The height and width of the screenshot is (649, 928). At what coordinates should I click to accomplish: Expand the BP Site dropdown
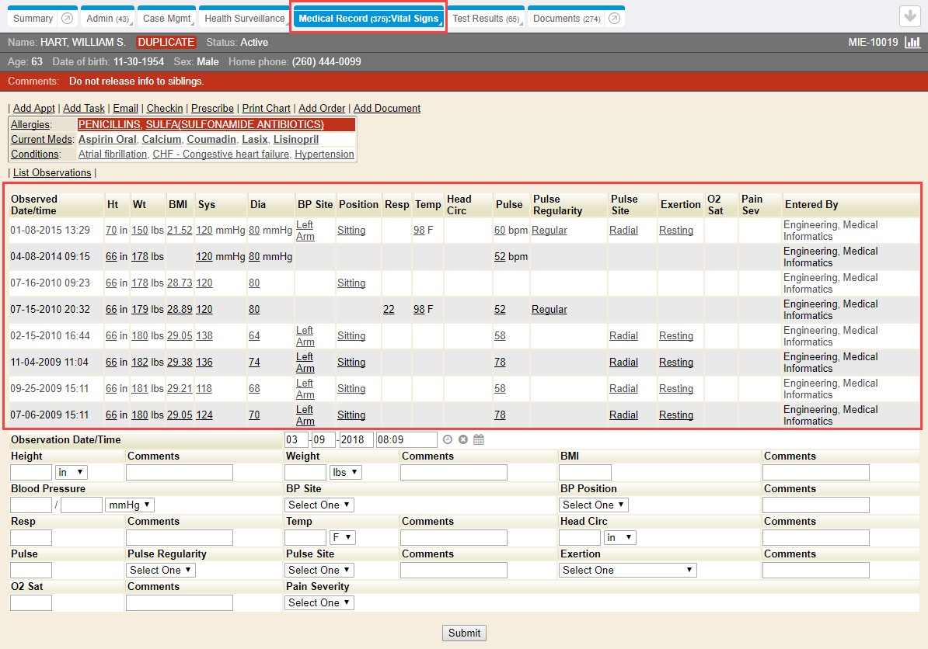(319, 505)
